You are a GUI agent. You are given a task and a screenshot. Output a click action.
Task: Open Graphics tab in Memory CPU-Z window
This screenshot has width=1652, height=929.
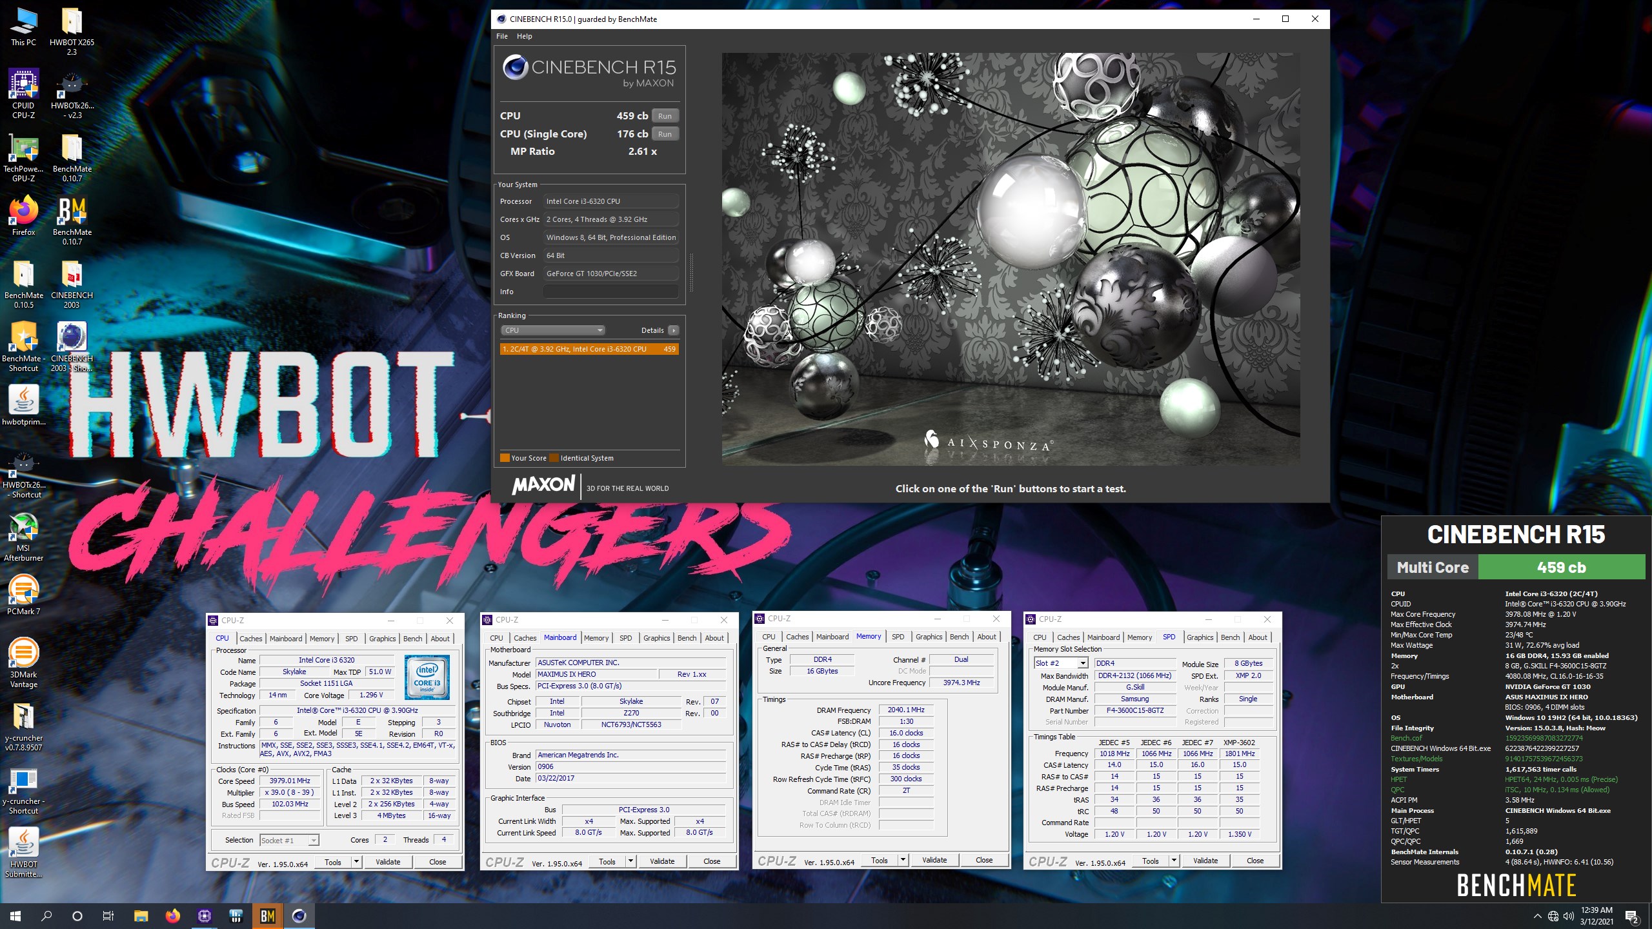[x=929, y=637]
